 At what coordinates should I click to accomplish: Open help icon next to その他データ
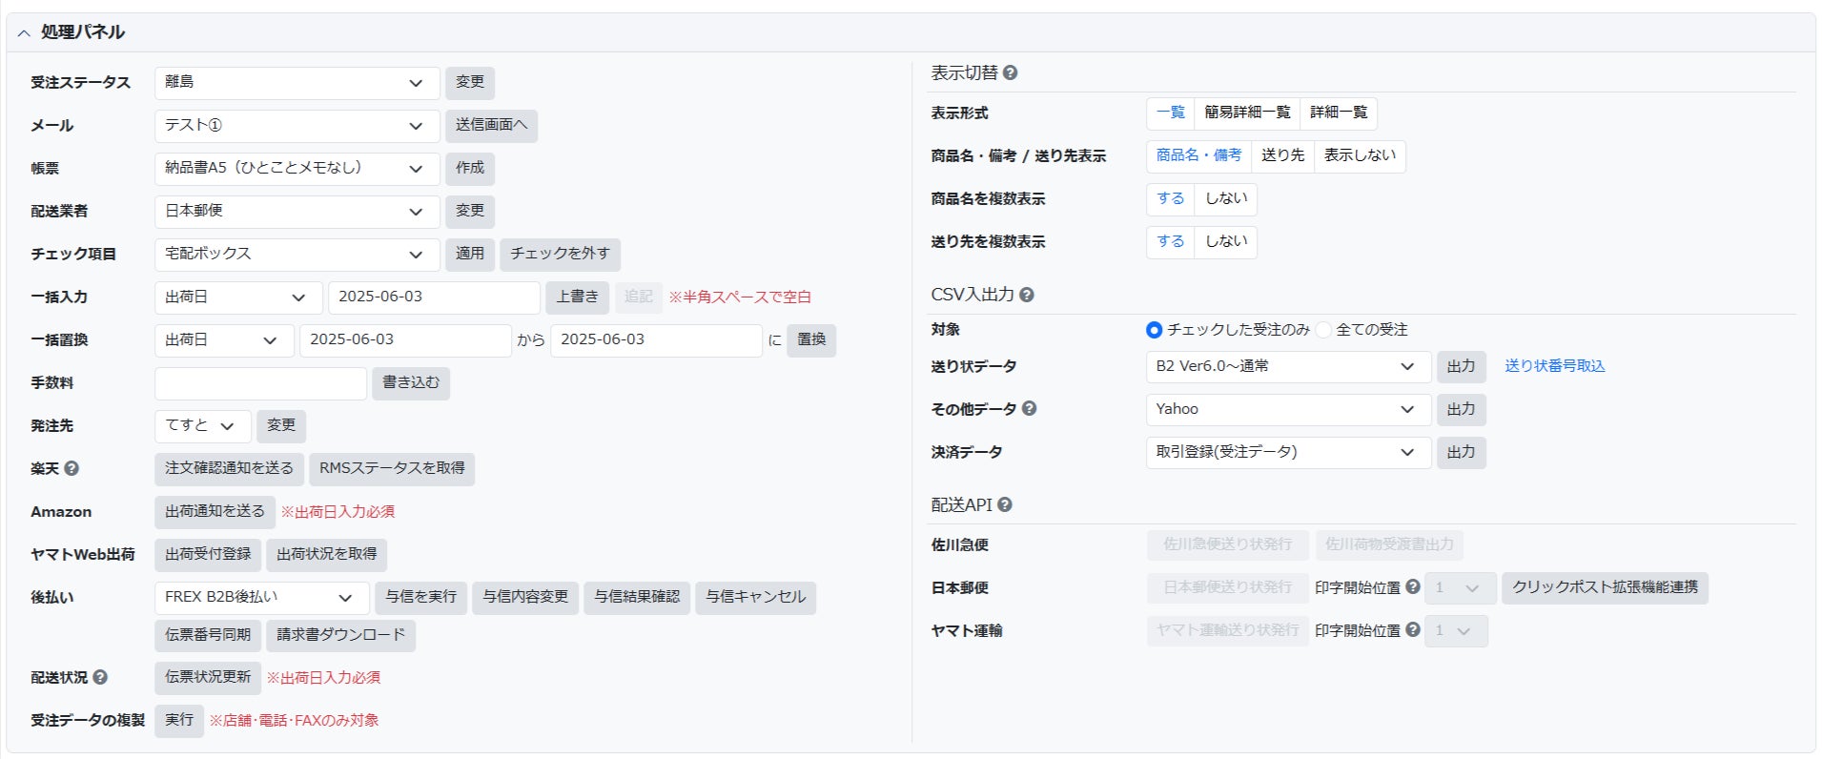click(1029, 408)
